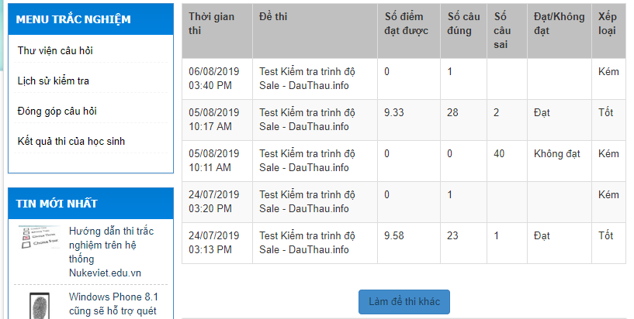Select exam name in 05/08/2019 10:17 AM row

coord(307,119)
